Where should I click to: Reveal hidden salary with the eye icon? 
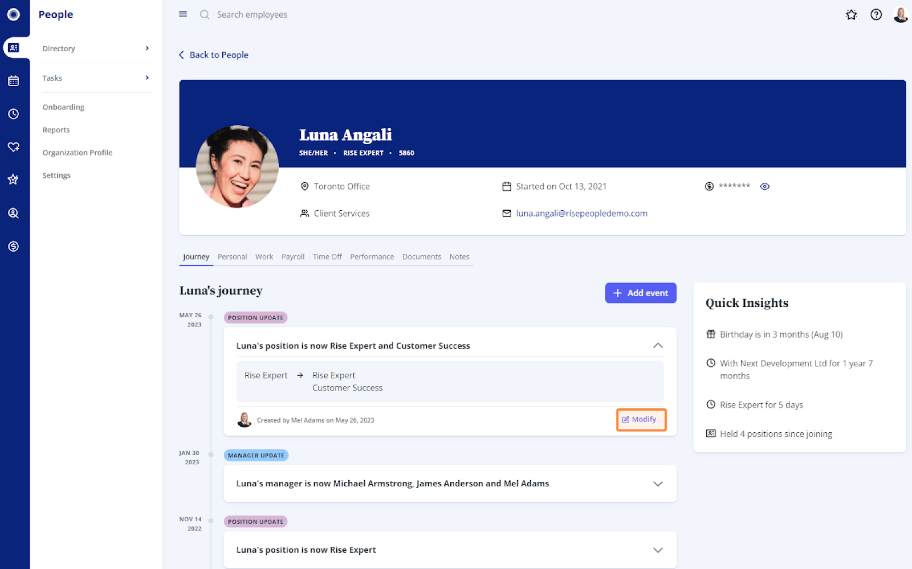point(765,186)
